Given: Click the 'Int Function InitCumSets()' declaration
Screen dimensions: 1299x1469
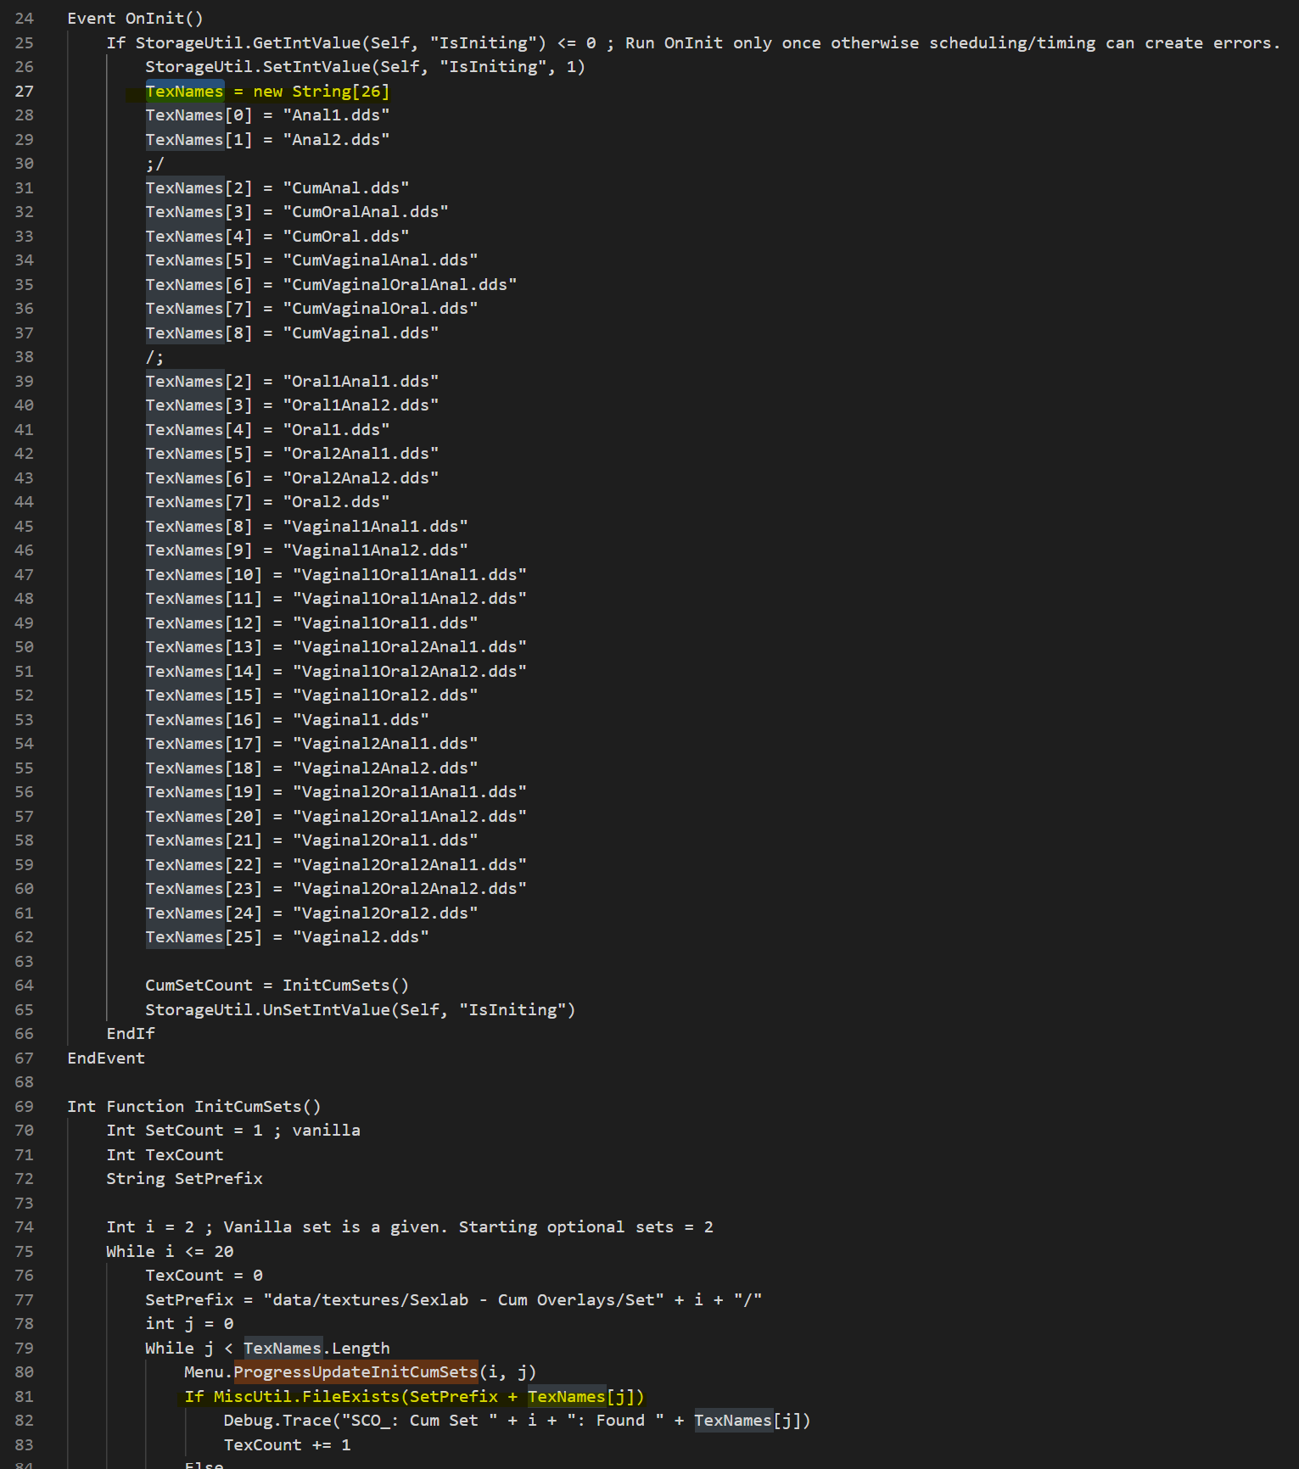Looking at the screenshot, I should (193, 1106).
